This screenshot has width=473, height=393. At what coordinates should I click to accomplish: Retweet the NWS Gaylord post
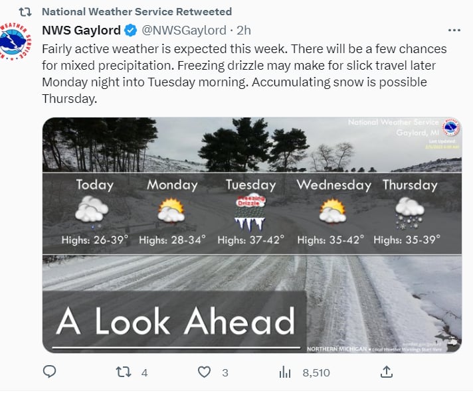click(x=124, y=372)
